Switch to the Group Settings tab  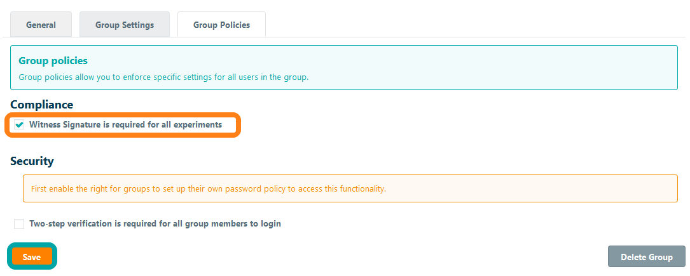click(125, 25)
